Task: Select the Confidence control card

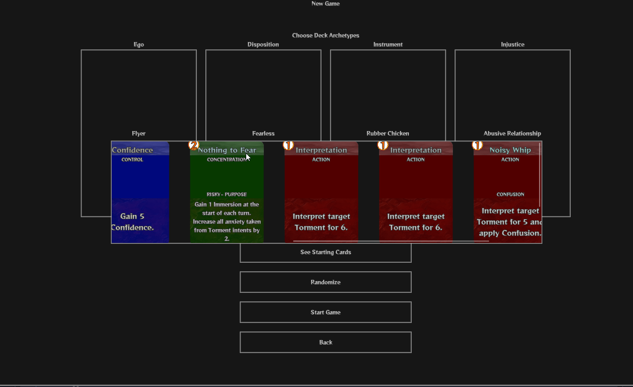Action: (x=140, y=191)
